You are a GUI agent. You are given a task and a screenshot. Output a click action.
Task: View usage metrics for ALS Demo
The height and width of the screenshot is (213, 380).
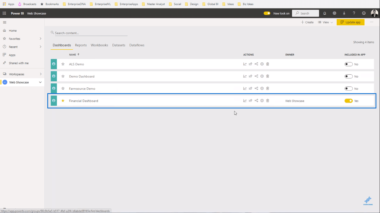click(x=245, y=64)
